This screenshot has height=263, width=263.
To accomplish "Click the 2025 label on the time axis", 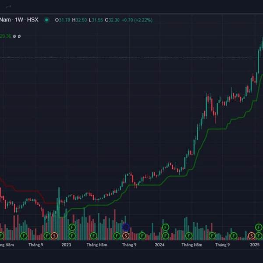I will (255, 245).
